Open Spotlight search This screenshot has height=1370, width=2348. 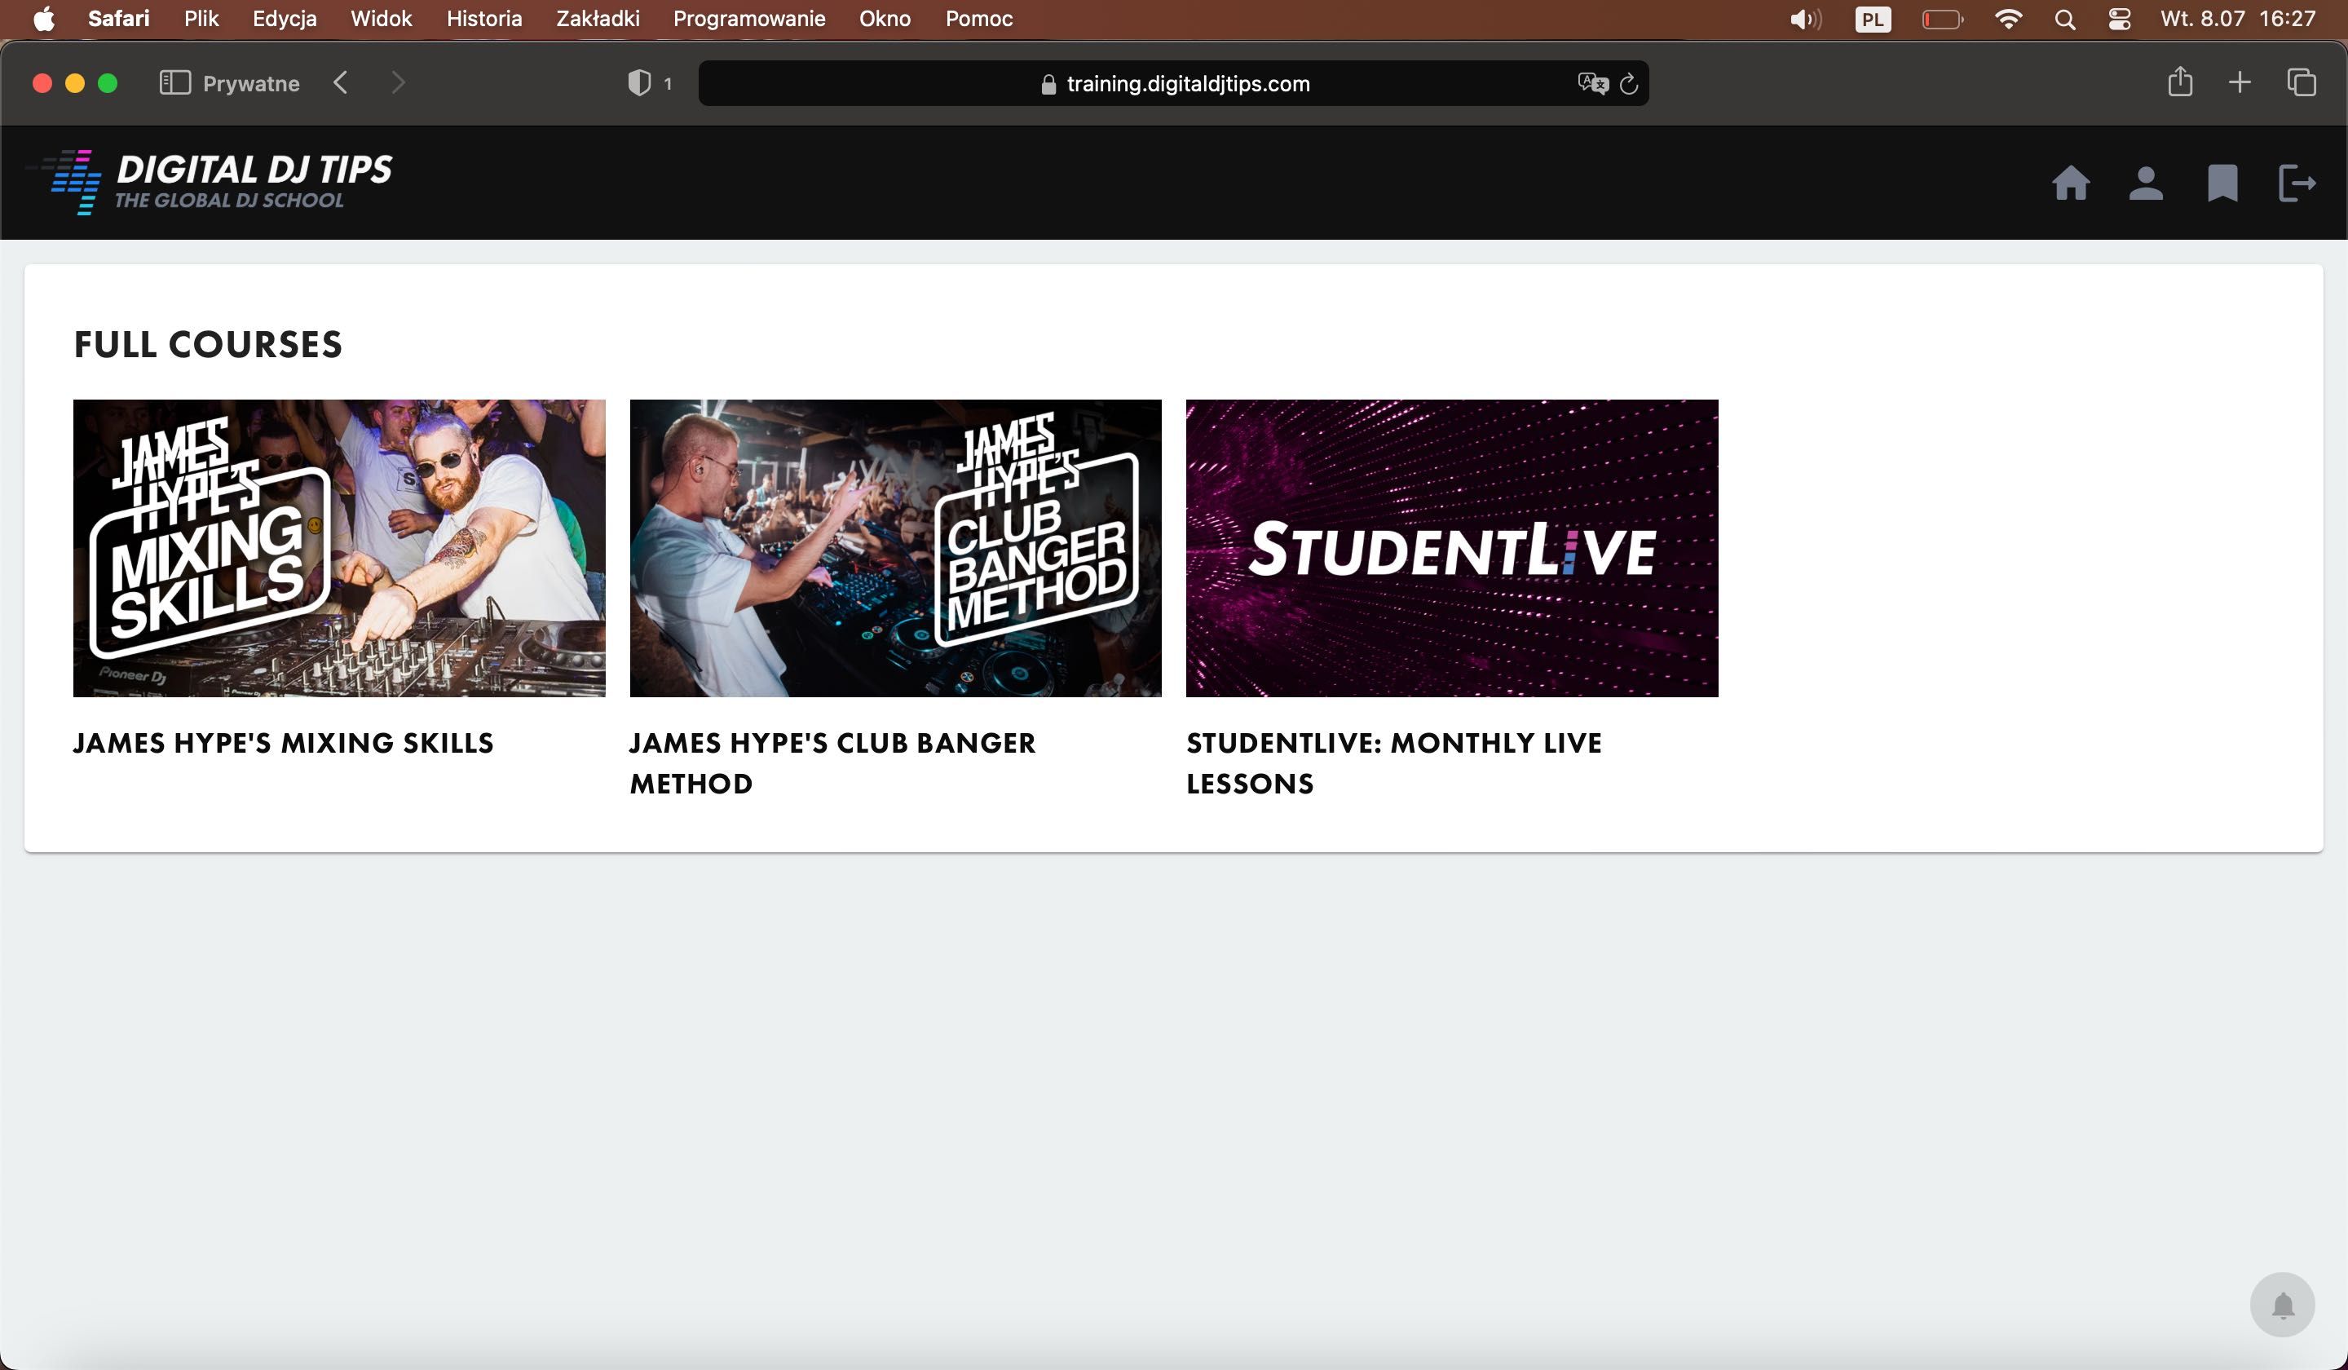[x=2065, y=20]
